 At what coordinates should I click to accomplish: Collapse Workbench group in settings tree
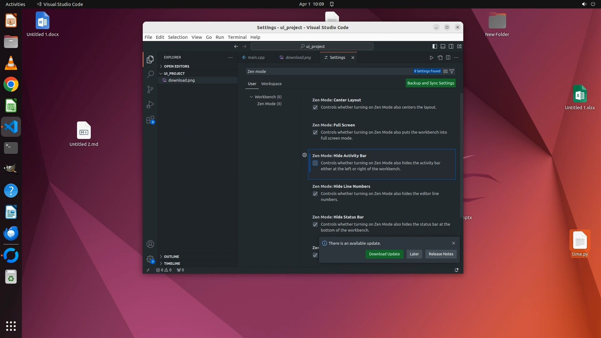tap(251, 97)
